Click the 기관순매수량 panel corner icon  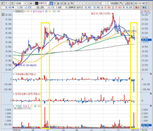pos(151,74)
